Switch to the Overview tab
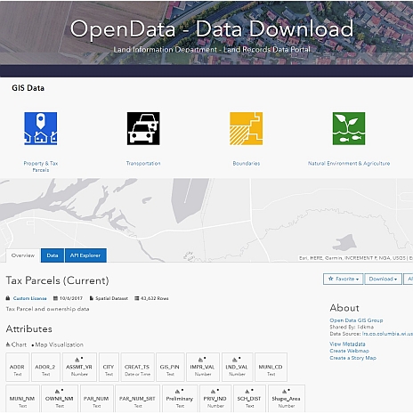 tap(23, 255)
